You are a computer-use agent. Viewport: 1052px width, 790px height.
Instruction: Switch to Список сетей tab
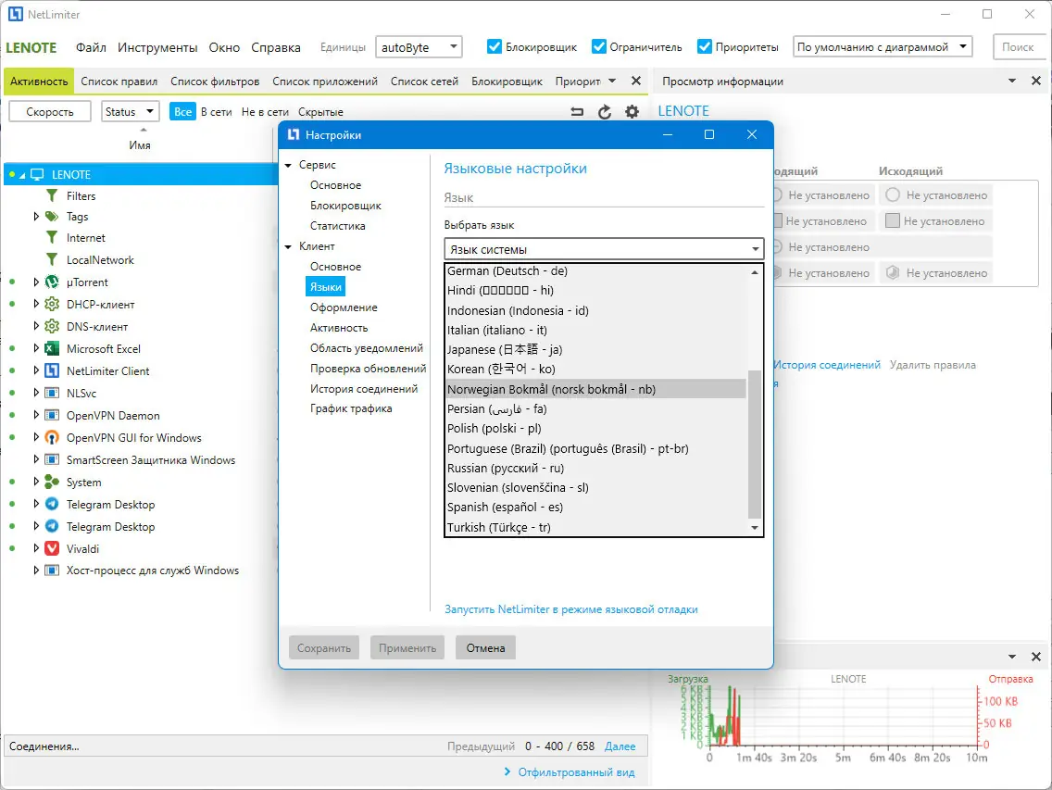tap(424, 82)
